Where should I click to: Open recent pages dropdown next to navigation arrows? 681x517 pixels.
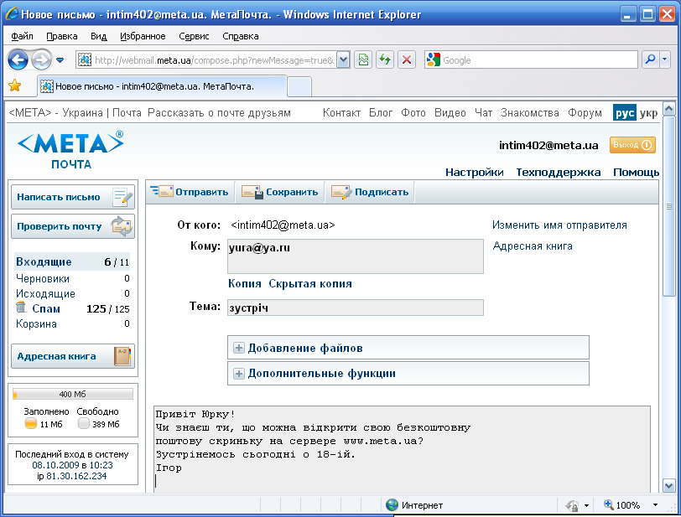click(x=60, y=60)
